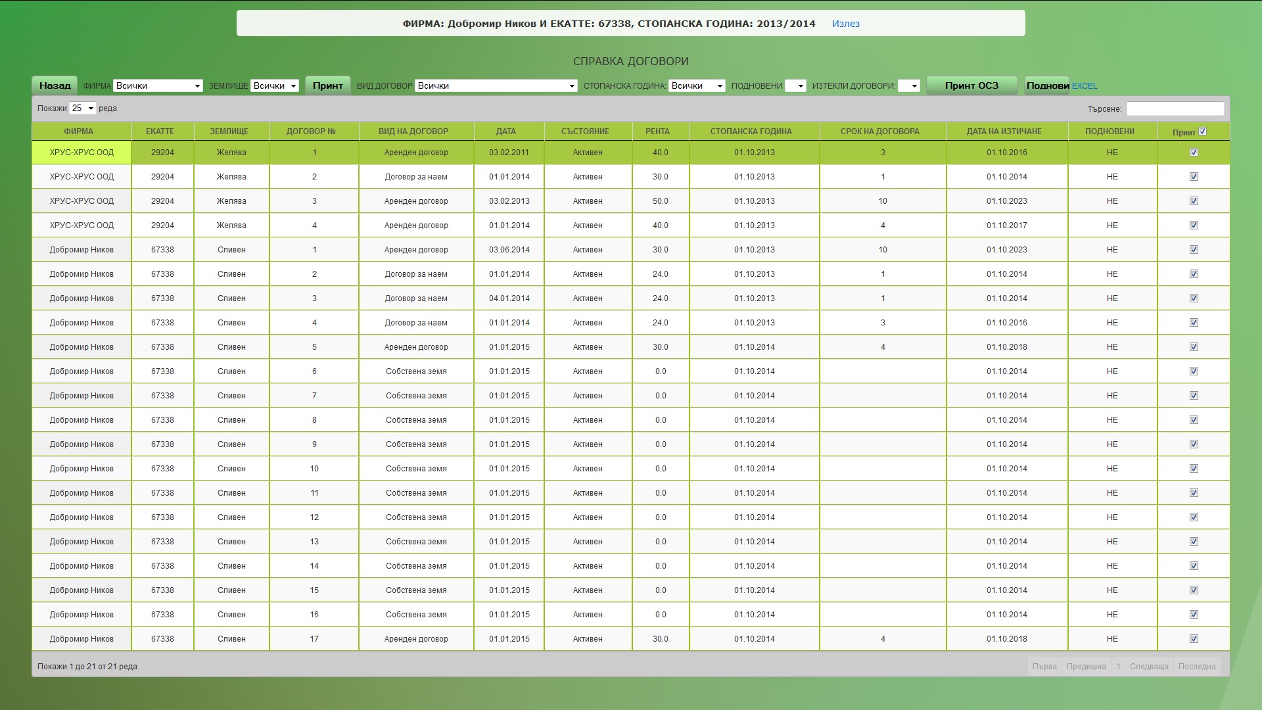Click Желява cell in ХРУС-ХРУС contract 3 row

pyautogui.click(x=231, y=201)
